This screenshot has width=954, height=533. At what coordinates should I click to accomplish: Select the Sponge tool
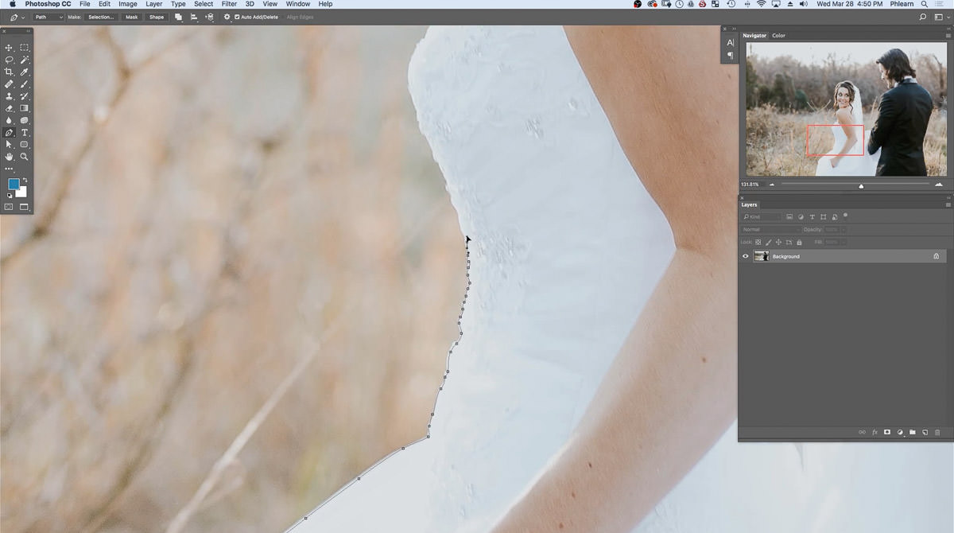click(x=25, y=120)
